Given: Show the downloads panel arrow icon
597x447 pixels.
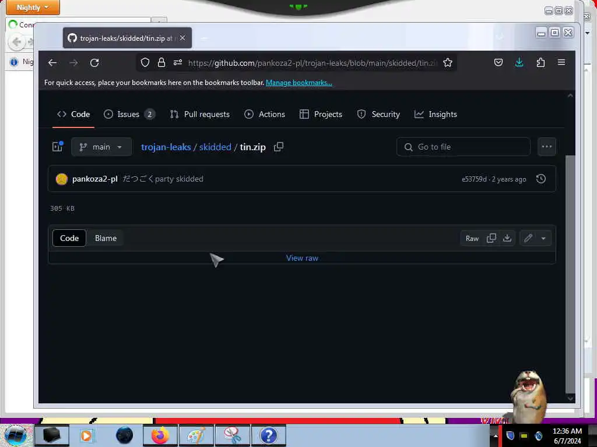Looking at the screenshot, I should click(519, 62).
